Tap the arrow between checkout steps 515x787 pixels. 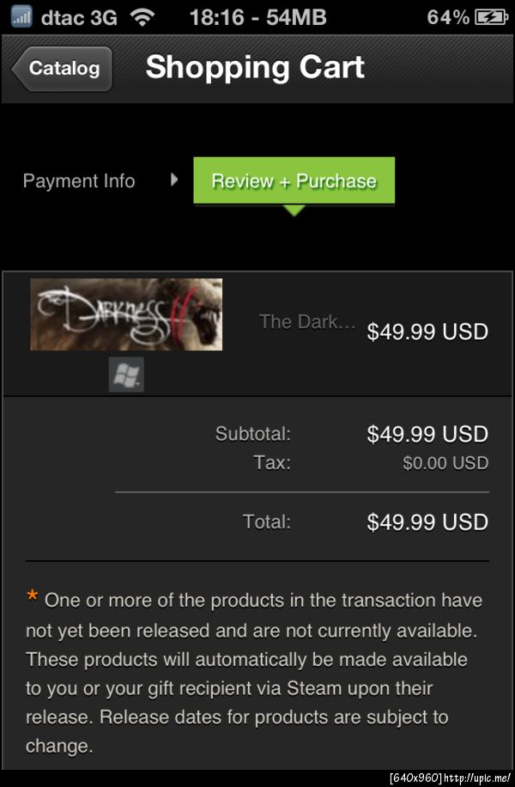point(174,180)
